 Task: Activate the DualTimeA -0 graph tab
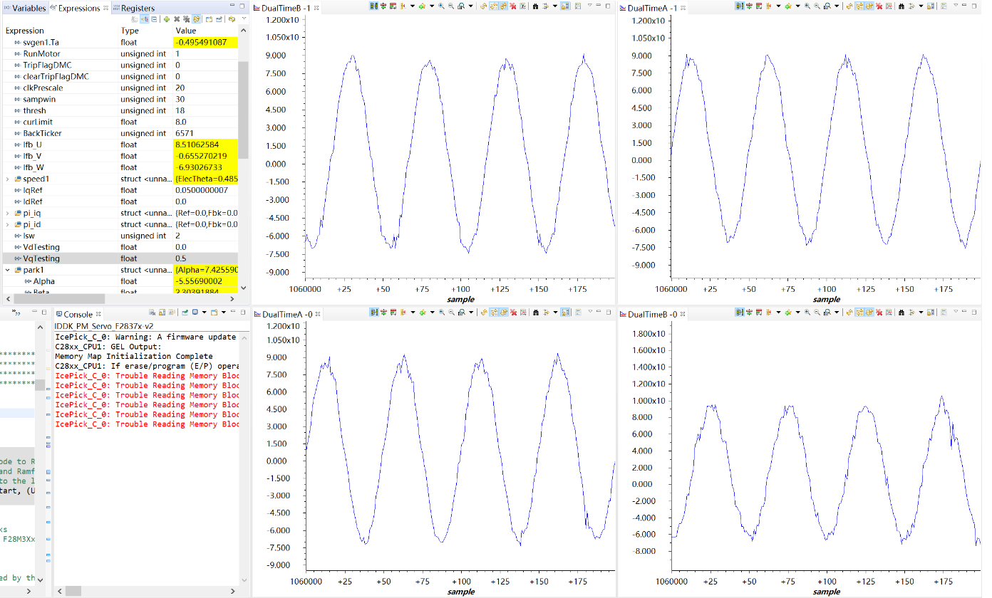point(288,314)
